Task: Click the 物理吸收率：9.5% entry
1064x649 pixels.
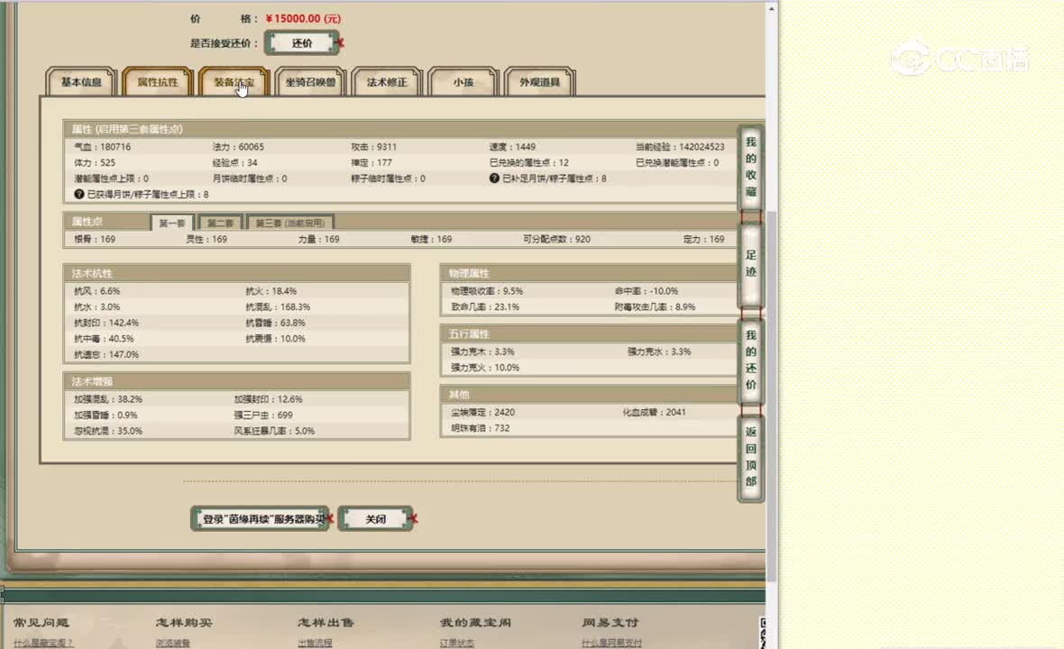Action: (x=487, y=291)
